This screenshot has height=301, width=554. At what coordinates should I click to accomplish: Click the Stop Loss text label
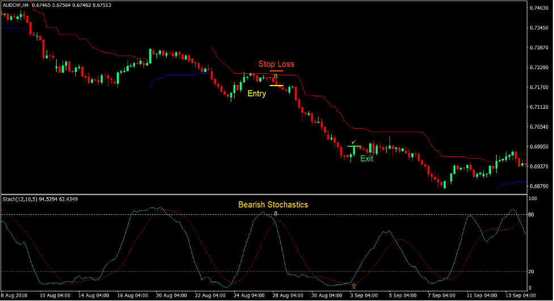coord(276,64)
